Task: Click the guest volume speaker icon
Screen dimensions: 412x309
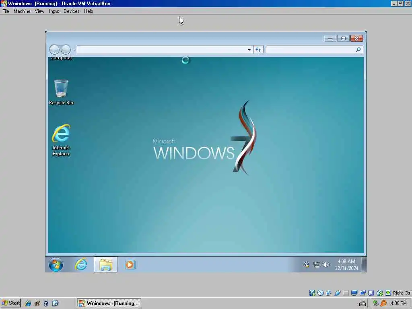Action: coord(326,265)
